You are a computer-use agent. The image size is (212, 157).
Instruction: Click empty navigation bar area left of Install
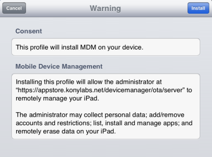tap(154, 8)
